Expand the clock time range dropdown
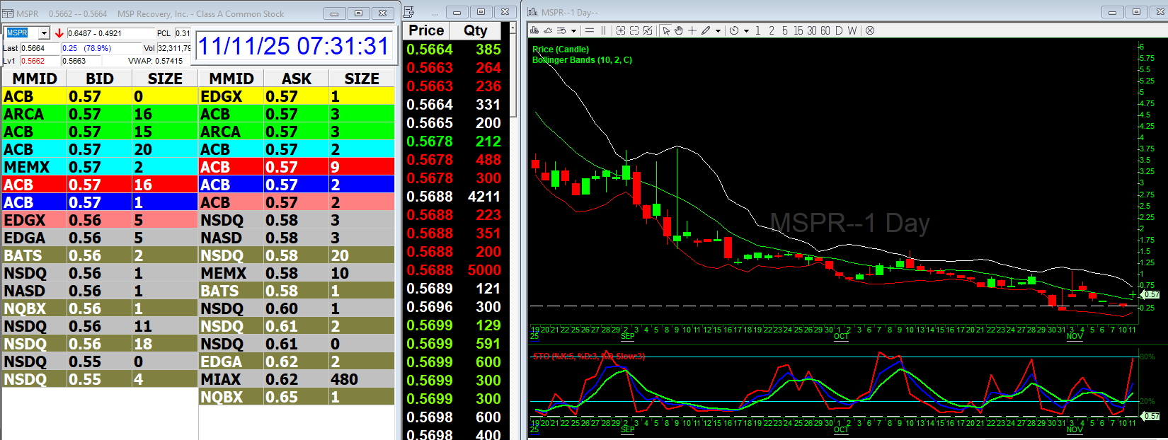 tap(746, 31)
